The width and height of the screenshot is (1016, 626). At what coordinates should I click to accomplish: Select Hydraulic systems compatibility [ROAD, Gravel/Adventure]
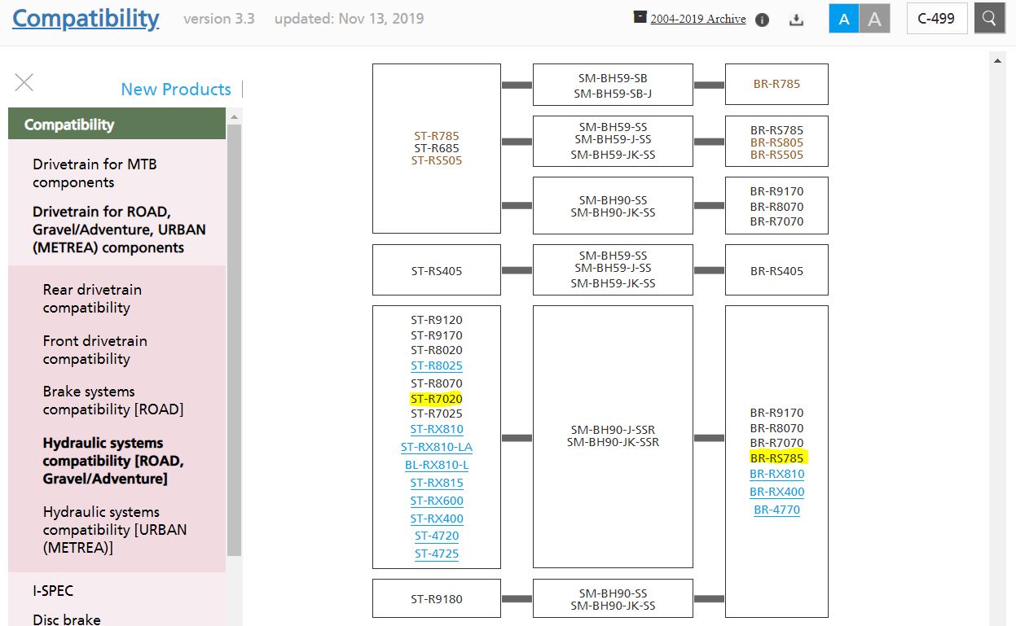113,461
